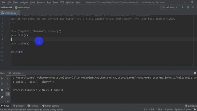Screen dimensions: 197x111
Task: Change the UTF-8 file encoding
Action: point(159,109)
